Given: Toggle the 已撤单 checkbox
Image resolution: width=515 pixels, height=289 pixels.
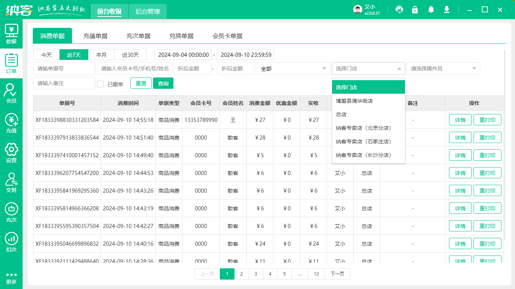Looking at the screenshot, I should point(100,84).
